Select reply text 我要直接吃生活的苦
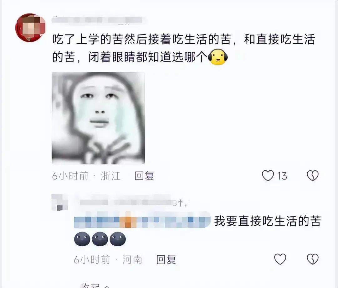This screenshot has width=338, height=288. 268,221
